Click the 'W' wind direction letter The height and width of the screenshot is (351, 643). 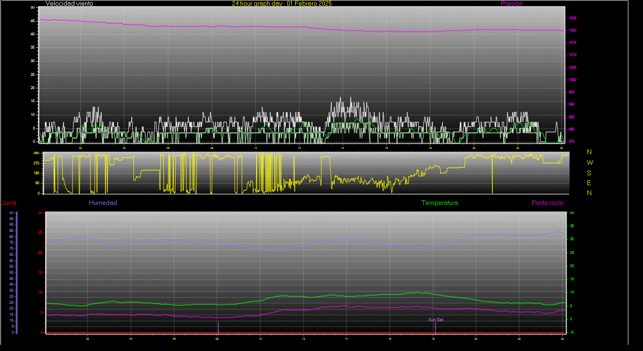pos(590,163)
